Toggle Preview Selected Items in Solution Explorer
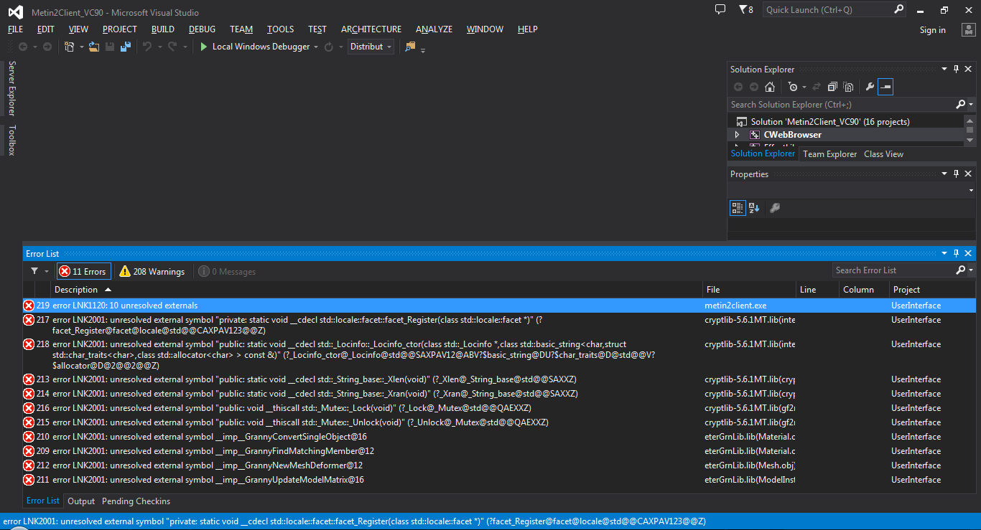 pyautogui.click(x=885, y=87)
